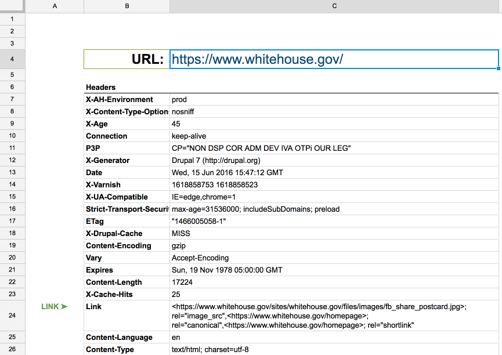
Task: Click the 'X-Drupal-Cache' cell
Action: click(x=127, y=233)
